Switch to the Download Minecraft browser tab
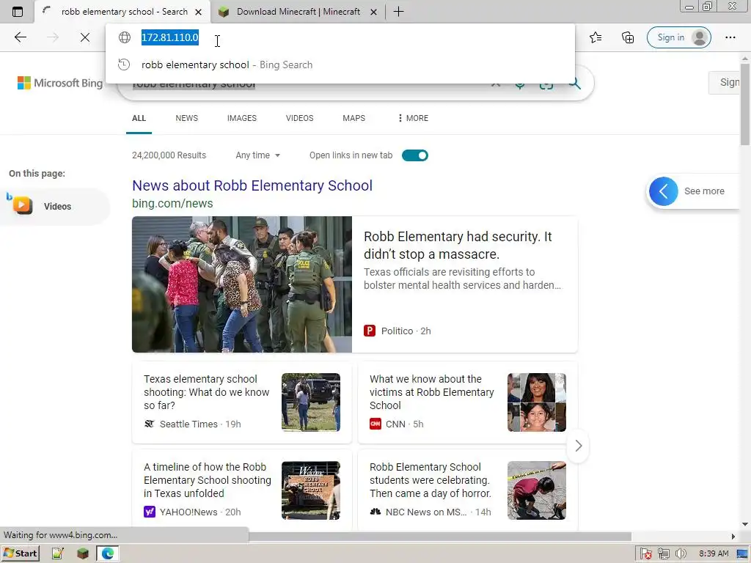Viewport: 751px width, 563px height. point(298,12)
